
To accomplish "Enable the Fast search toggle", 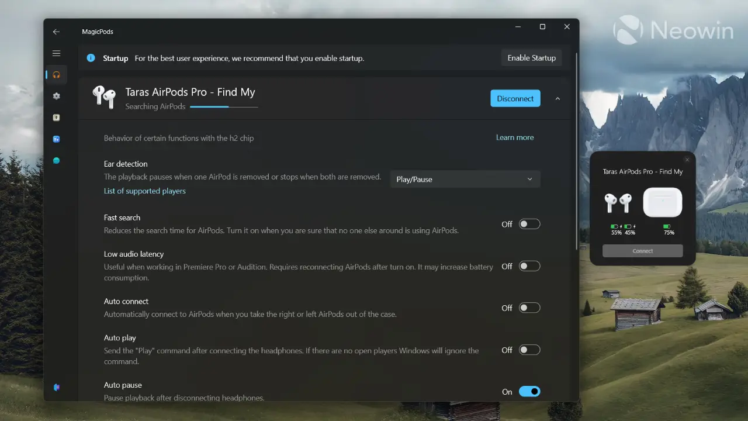I will [x=529, y=224].
